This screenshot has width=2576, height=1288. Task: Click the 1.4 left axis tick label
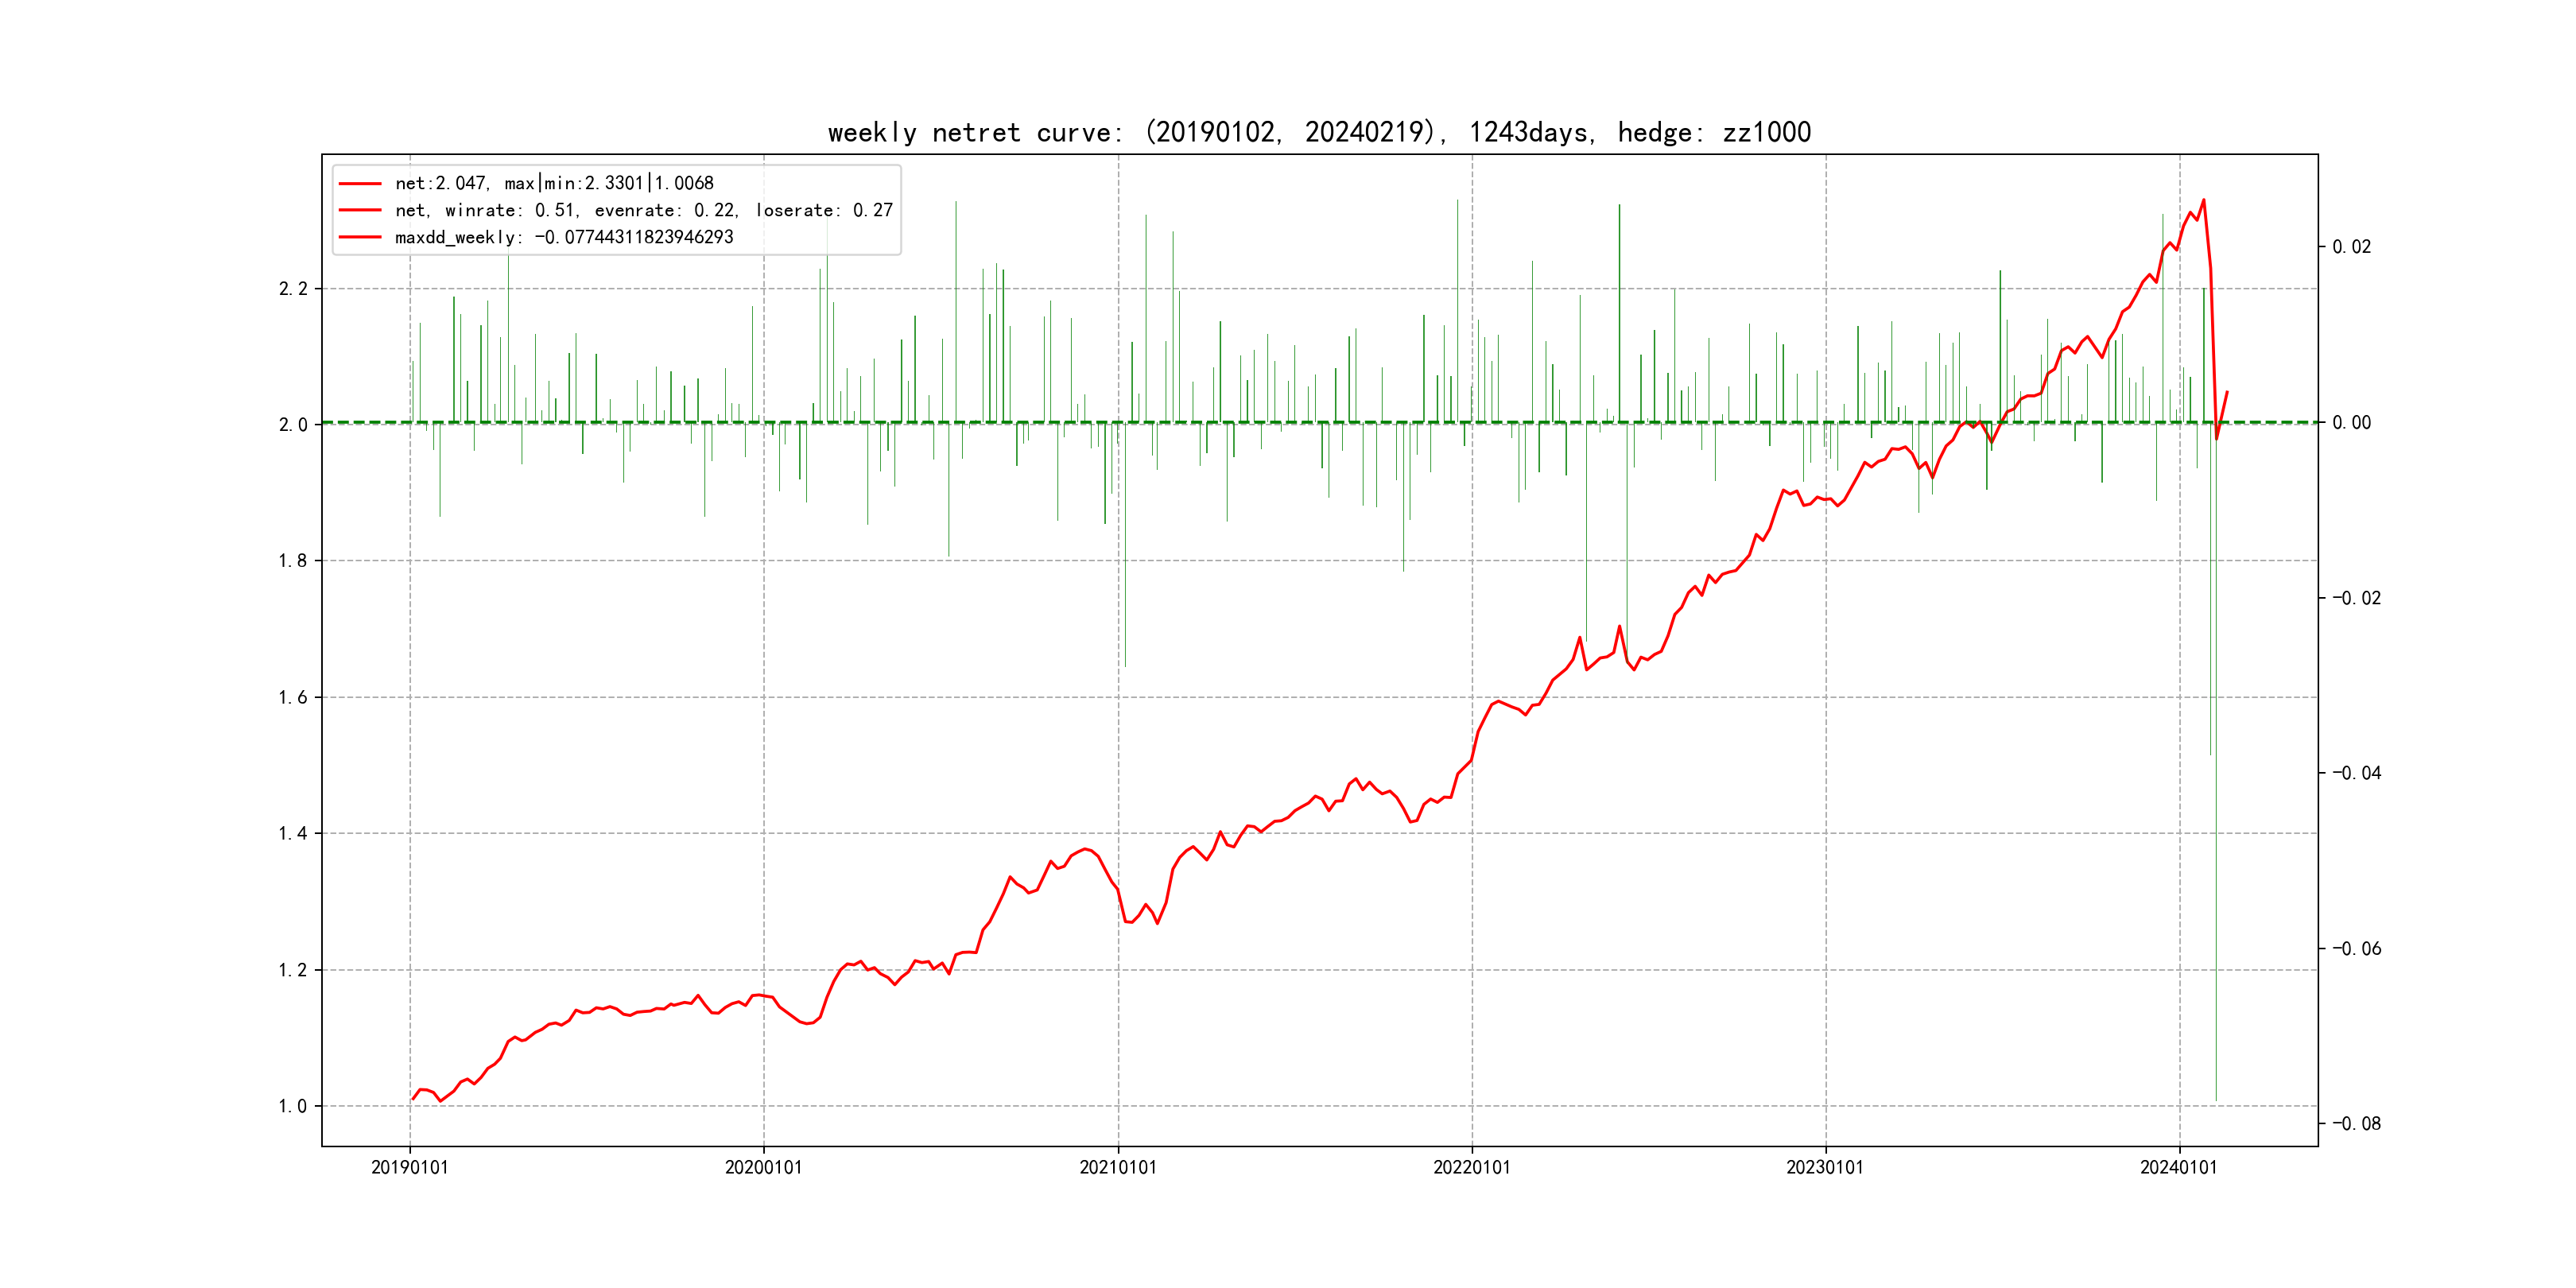pos(293,833)
